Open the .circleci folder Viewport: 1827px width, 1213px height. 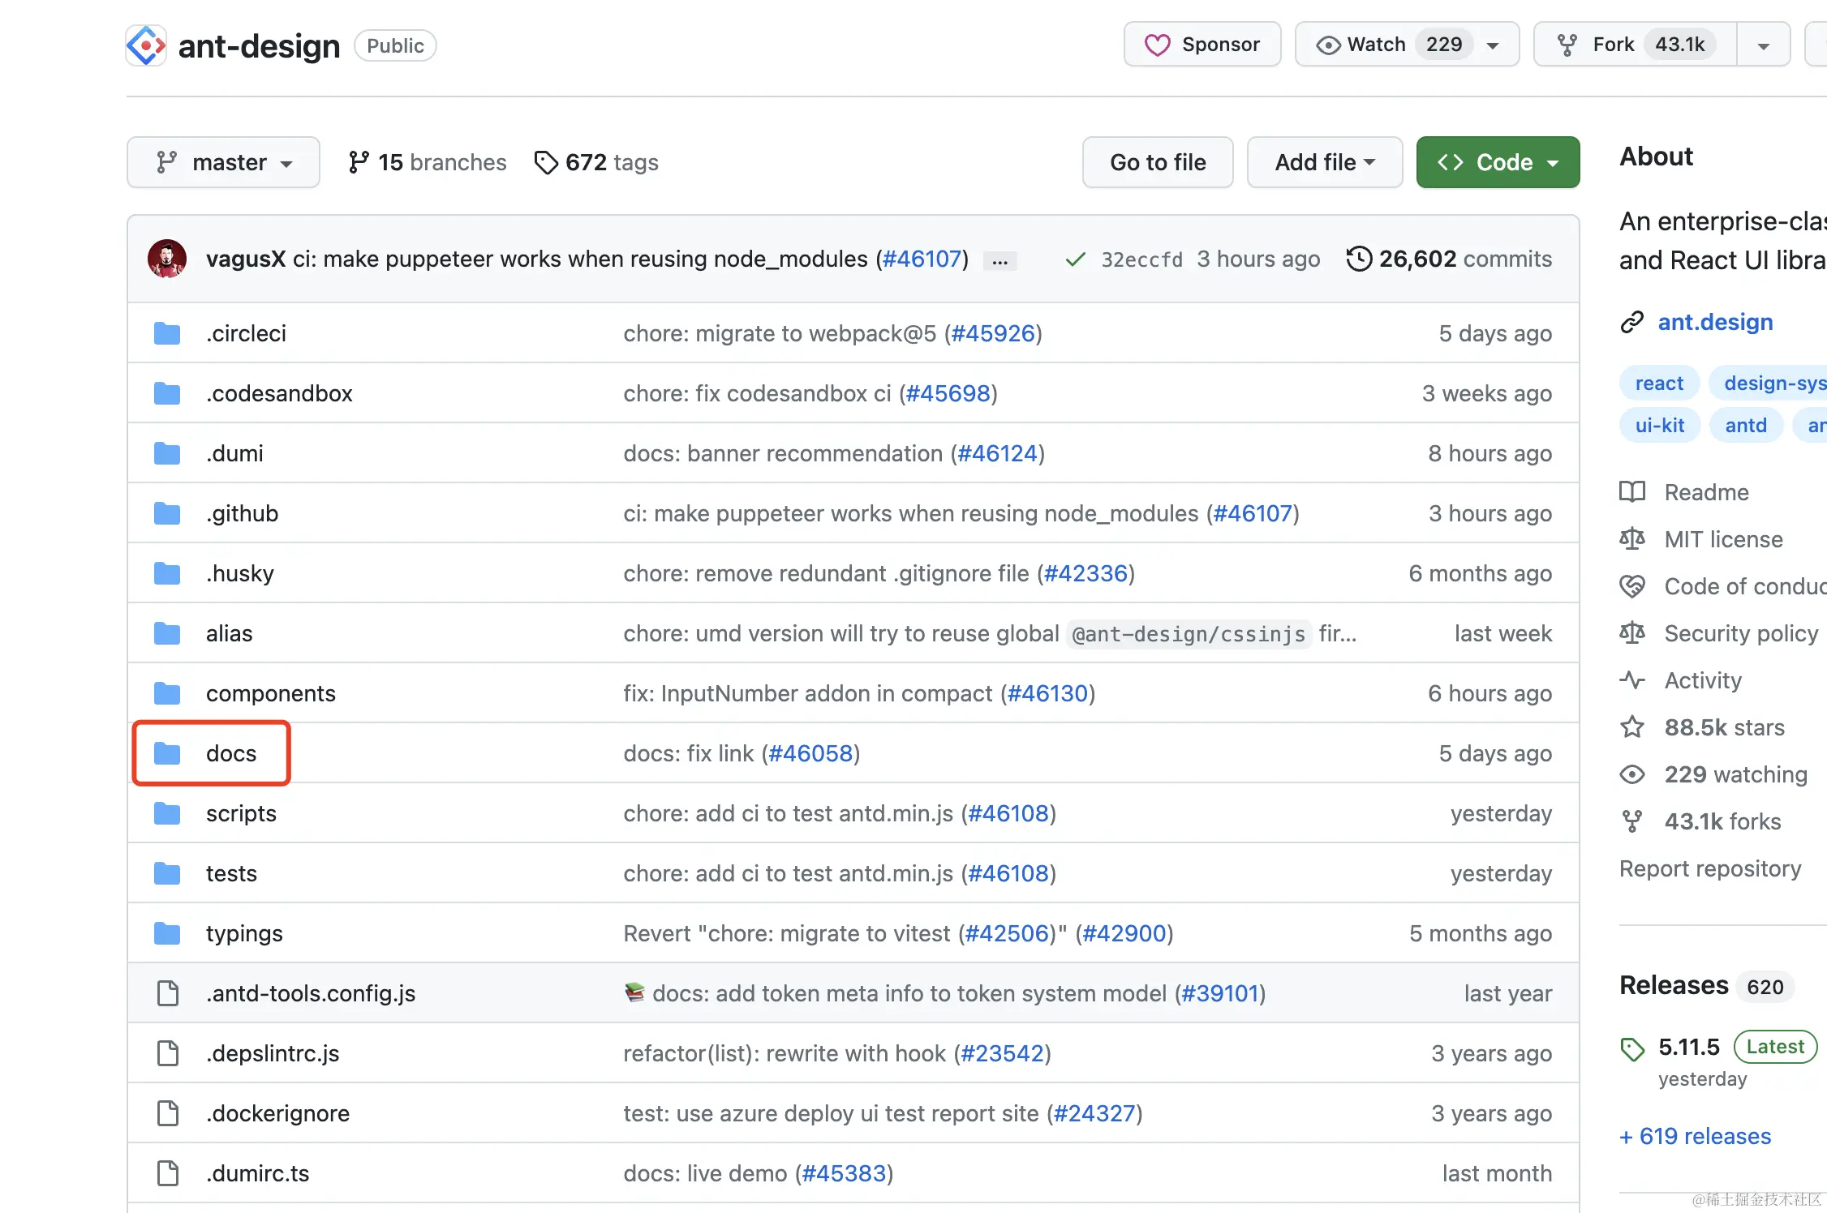point(246,333)
